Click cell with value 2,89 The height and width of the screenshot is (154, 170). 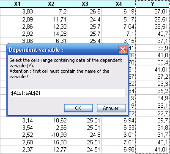coord(17,19)
